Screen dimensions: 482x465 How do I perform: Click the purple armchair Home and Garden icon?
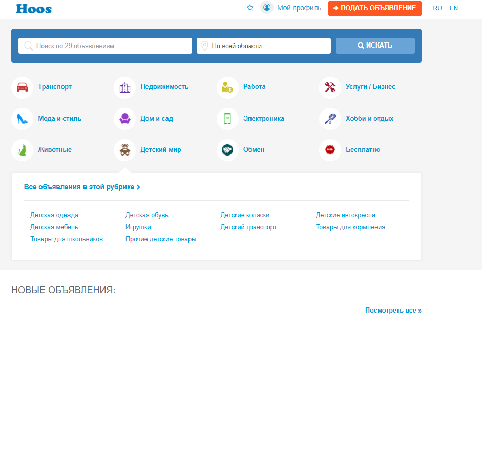point(124,119)
